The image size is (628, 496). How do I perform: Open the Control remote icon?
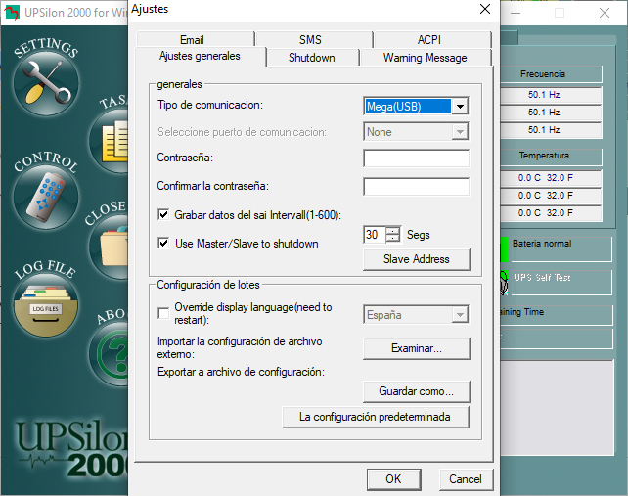point(46,197)
